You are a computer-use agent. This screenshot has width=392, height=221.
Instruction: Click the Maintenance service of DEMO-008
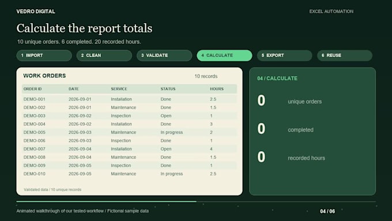pos(123,157)
